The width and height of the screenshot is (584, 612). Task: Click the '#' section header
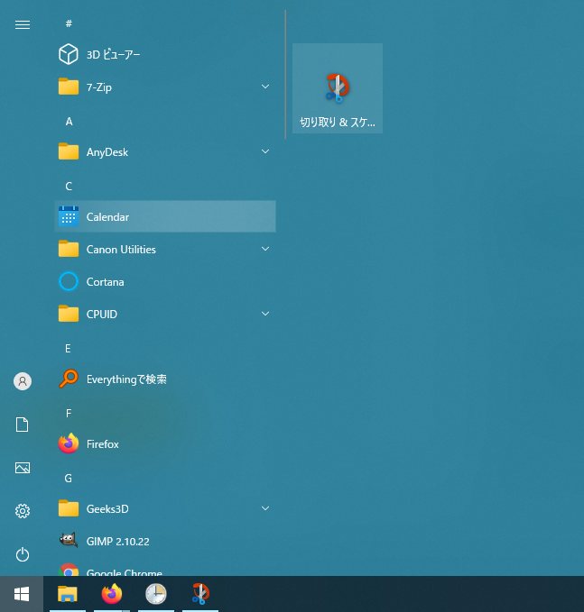coord(69,23)
